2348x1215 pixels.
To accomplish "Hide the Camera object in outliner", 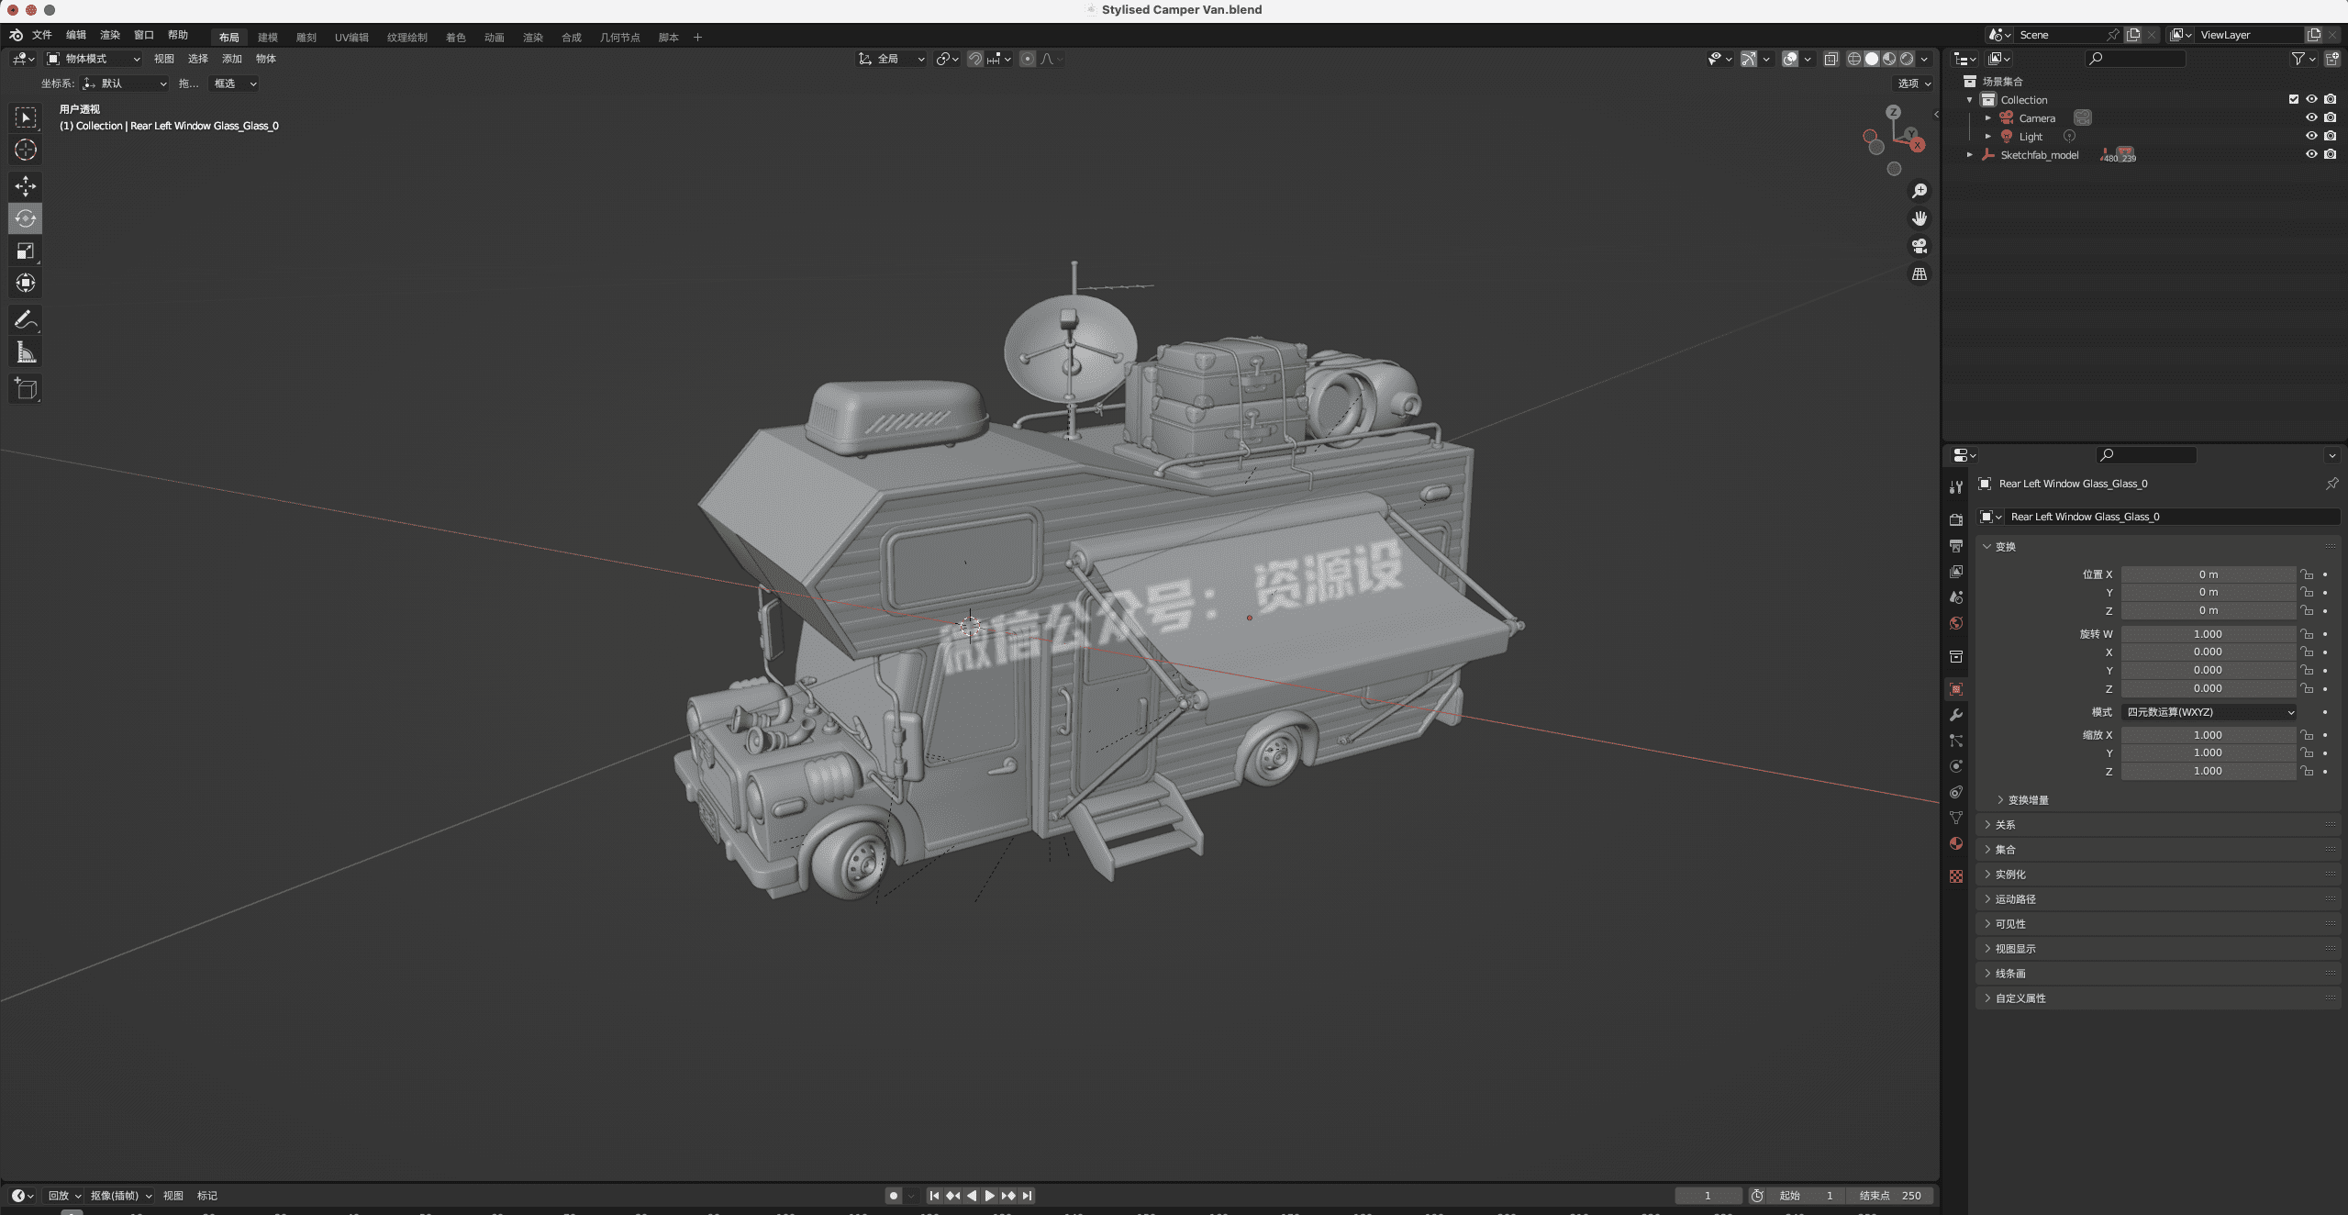I will pyautogui.click(x=2311, y=117).
